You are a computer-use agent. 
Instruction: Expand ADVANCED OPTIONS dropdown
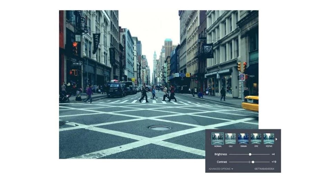coord(221,169)
